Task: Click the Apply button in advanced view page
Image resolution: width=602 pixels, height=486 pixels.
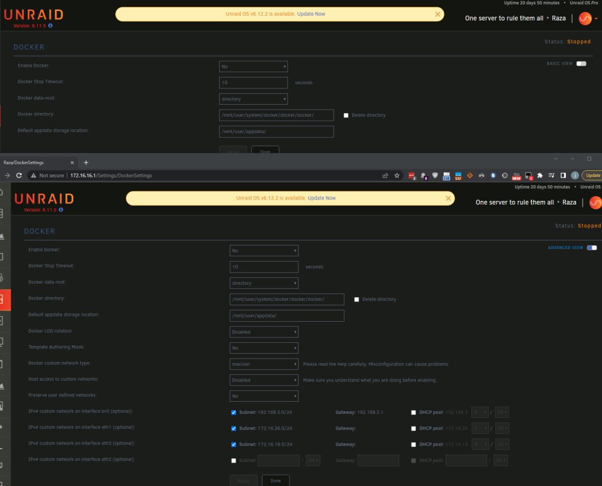Action: 243,481
